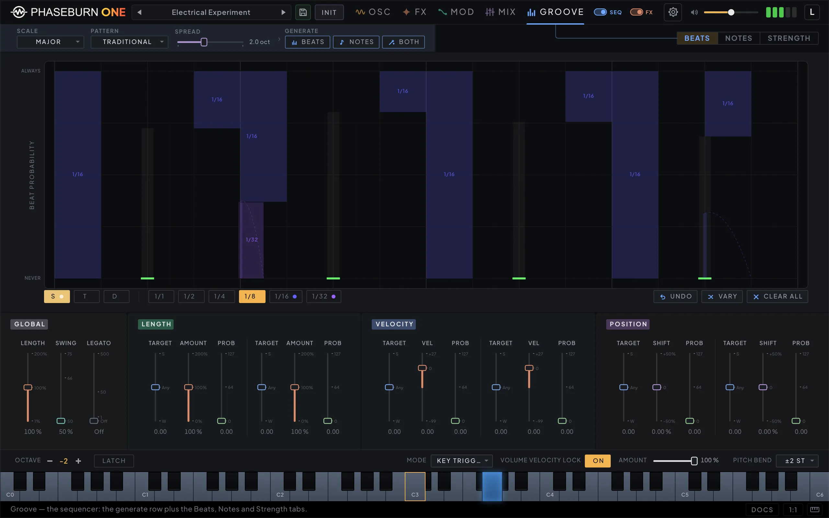The height and width of the screenshot is (518, 829).
Task: Click the 2.0 oct spread value
Action: point(259,42)
